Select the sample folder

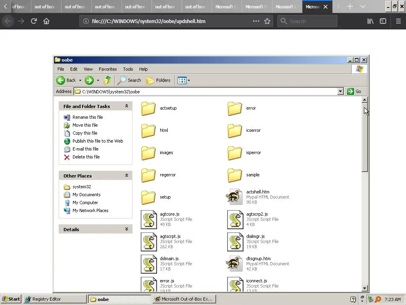pyautogui.click(x=243, y=175)
